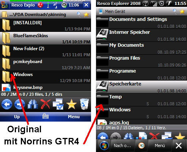The height and width of the screenshot is (152, 187).
Task: Open the recycle bin icon in left toolbar
Action: tap(84, 104)
